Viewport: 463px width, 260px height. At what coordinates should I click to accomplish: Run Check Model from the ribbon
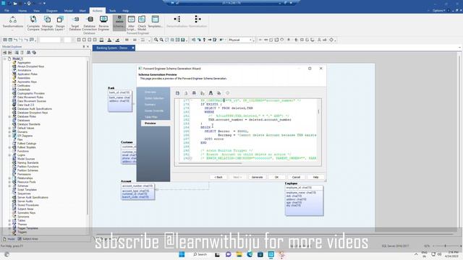point(142,23)
